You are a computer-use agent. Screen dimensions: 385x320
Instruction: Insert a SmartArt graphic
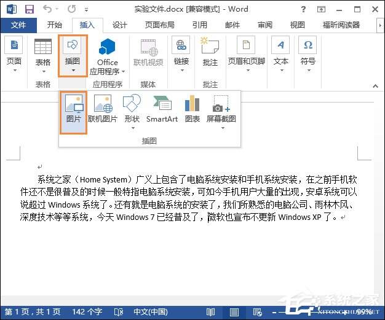coord(162,109)
